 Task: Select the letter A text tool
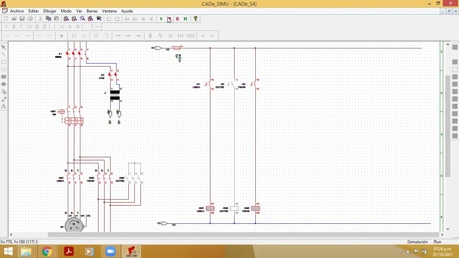(x=4, y=106)
